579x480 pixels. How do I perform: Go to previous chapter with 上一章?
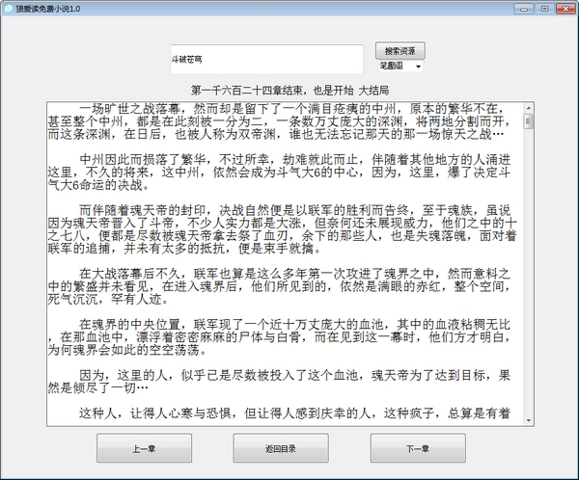144,448
